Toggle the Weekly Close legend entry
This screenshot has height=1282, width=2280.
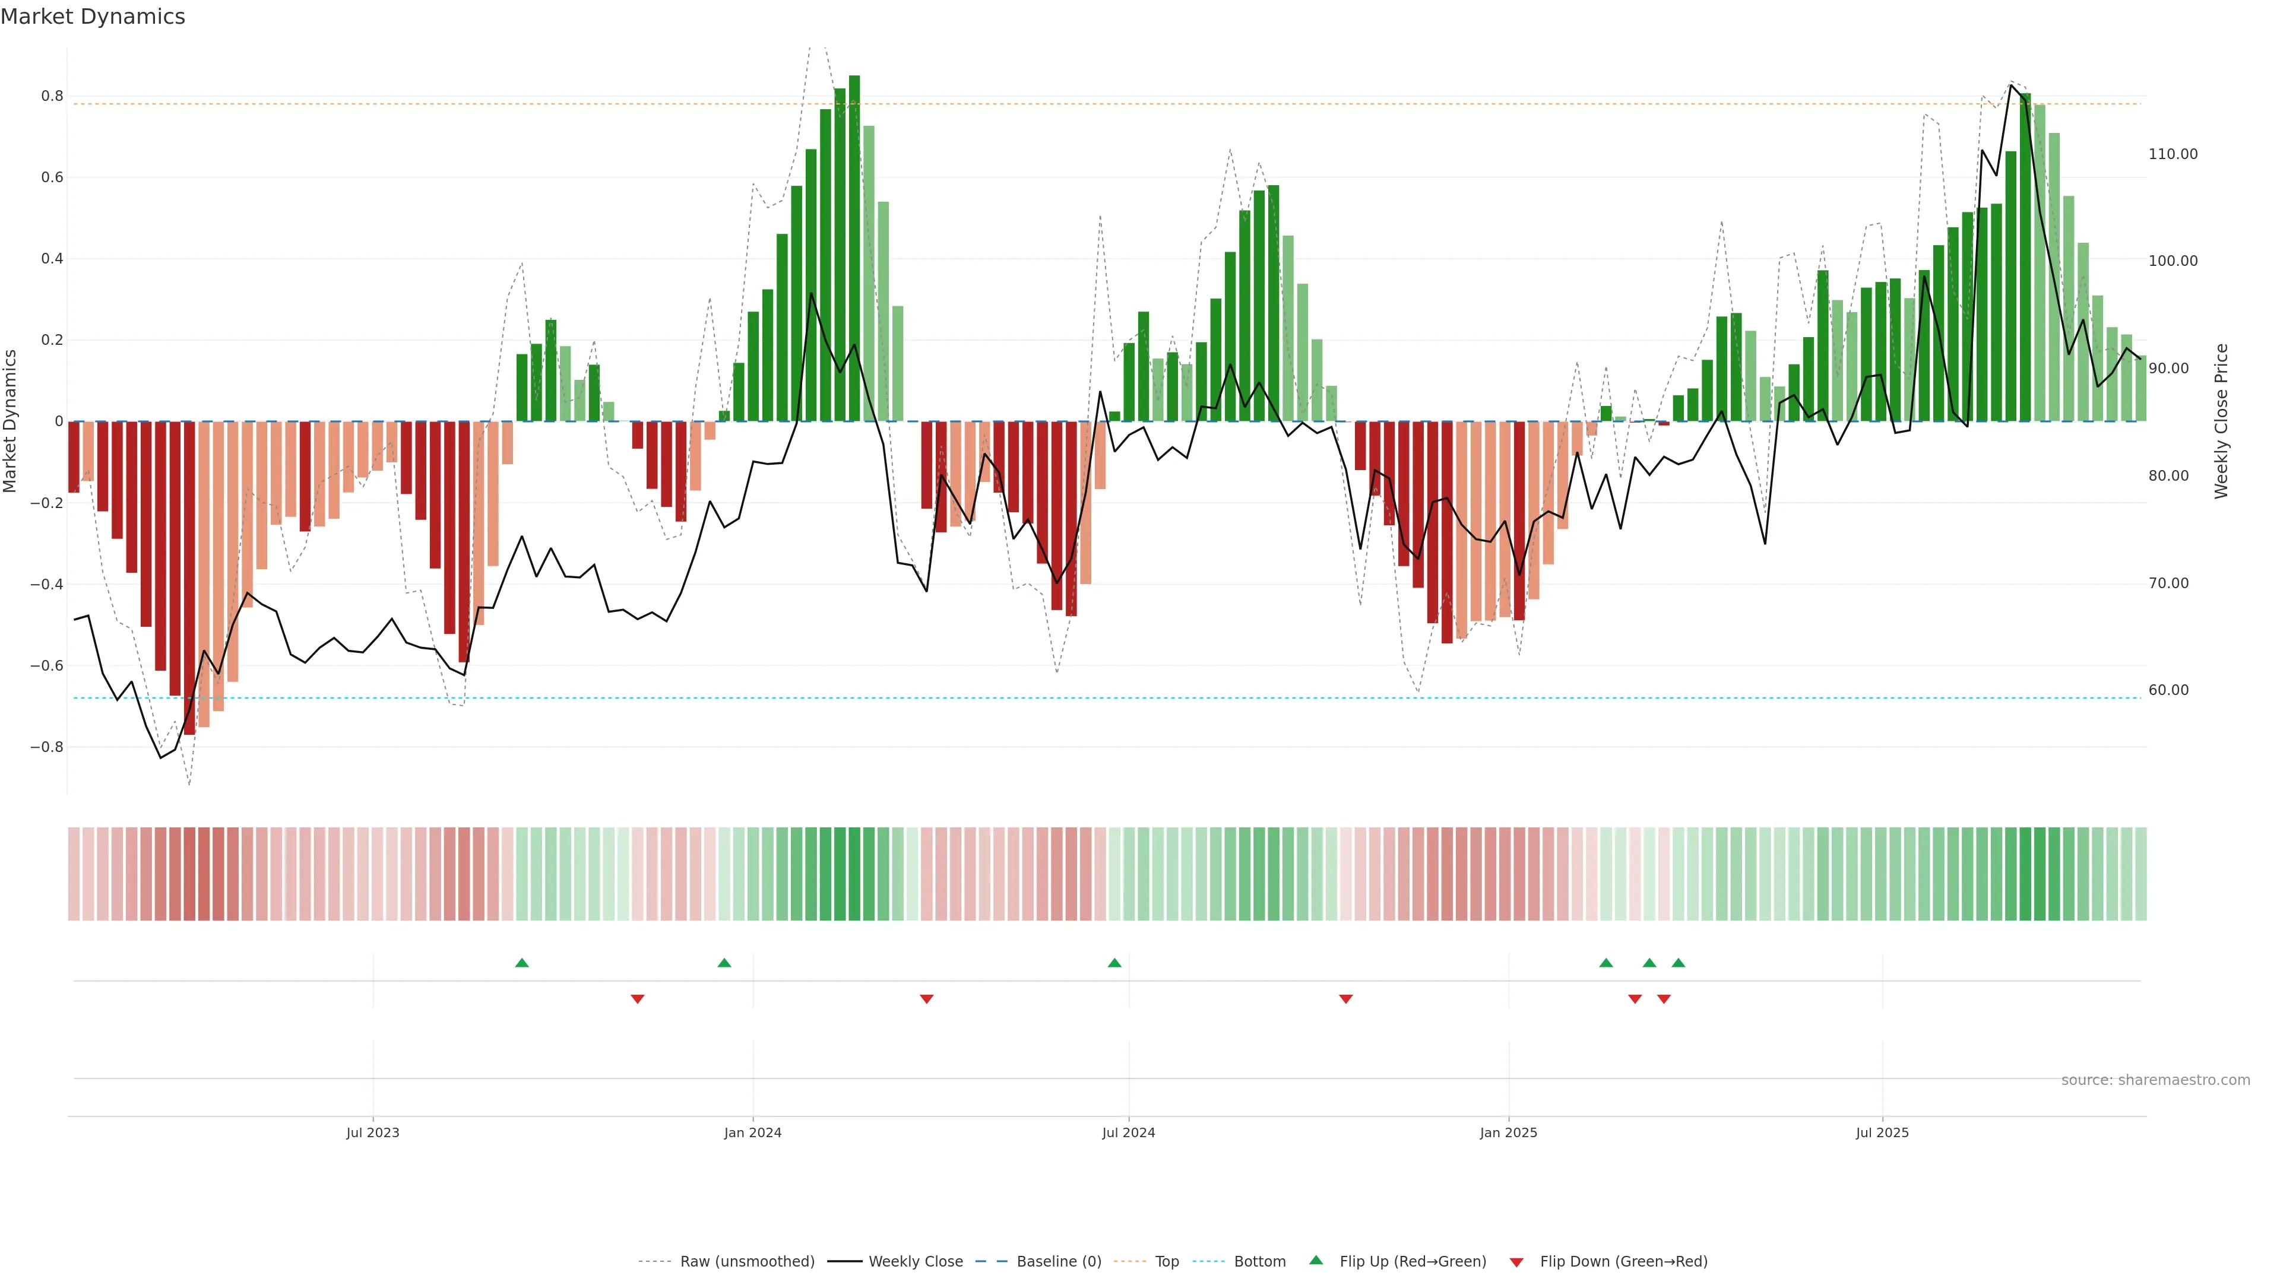pos(915,1262)
